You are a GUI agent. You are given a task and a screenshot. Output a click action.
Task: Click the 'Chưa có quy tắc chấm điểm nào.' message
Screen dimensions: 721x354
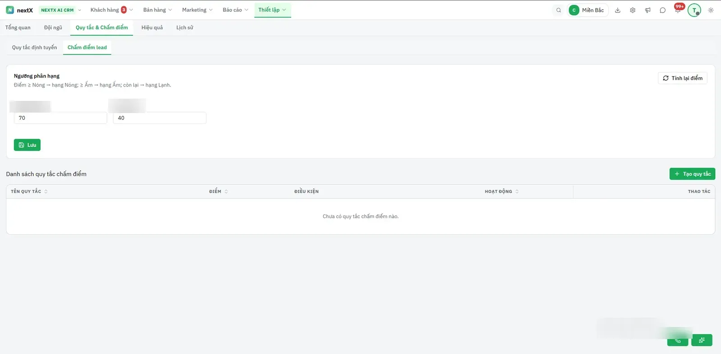[x=360, y=217]
